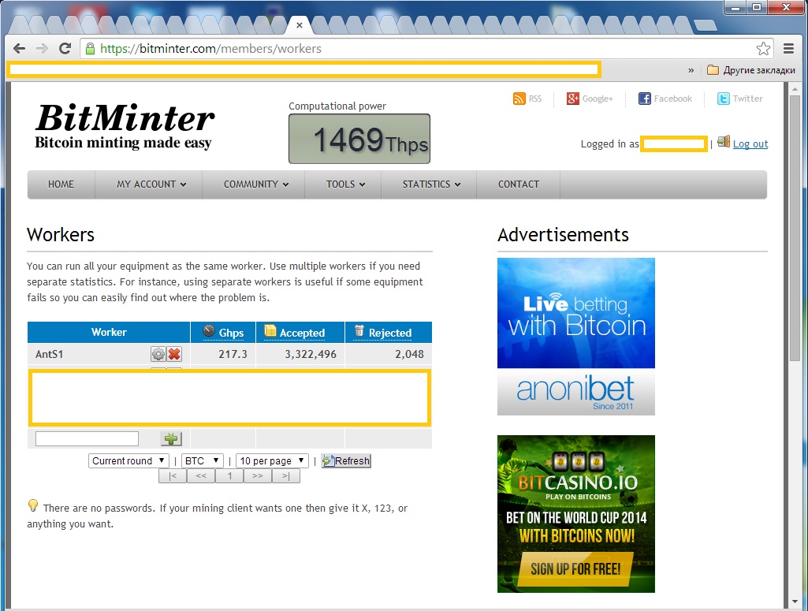
Task: Open the Current round dropdown
Action: tap(128, 460)
